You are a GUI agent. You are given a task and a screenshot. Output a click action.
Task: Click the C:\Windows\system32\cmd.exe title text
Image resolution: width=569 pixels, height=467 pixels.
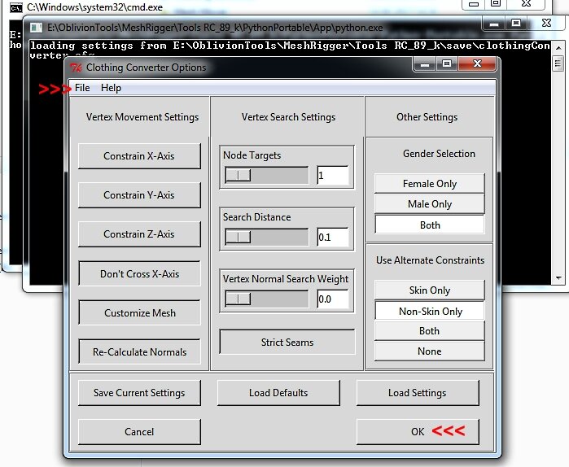pyautogui.click(x=94, y=7)
